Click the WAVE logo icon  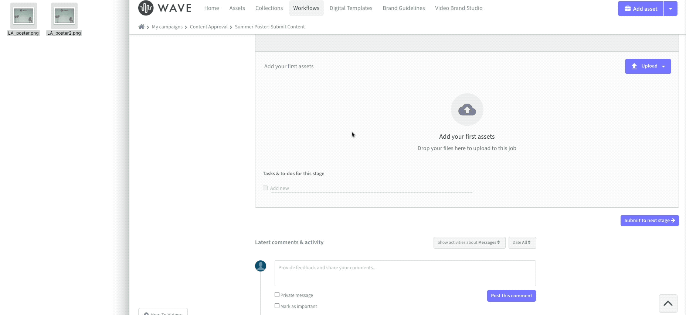coord(146,8)
